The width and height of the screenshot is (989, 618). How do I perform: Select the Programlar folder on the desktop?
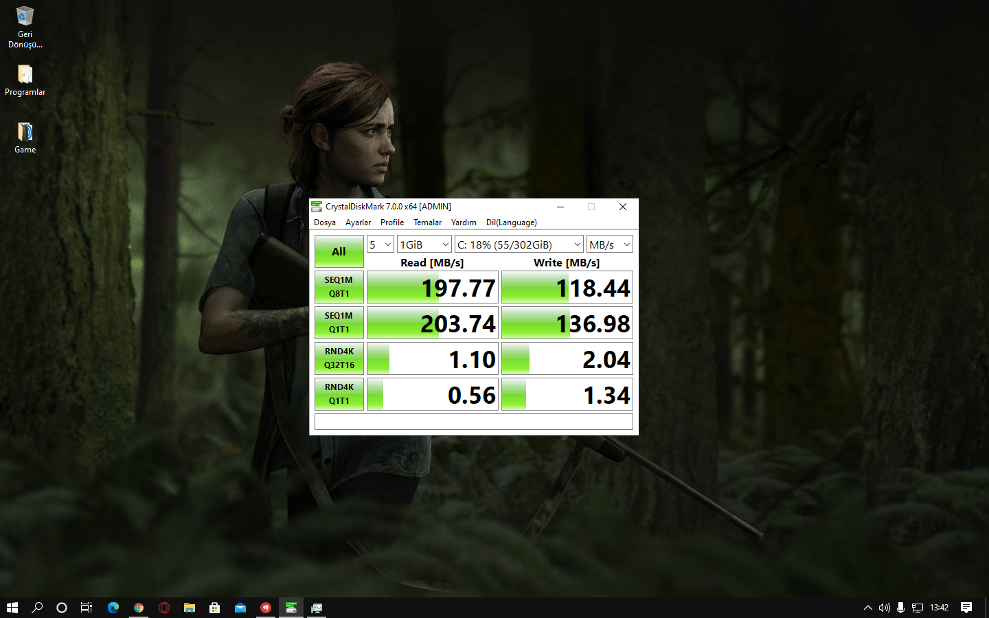[25, 80]
